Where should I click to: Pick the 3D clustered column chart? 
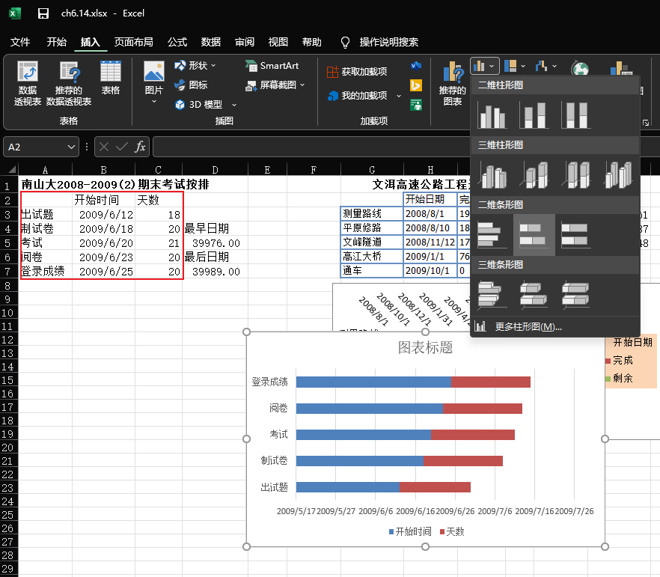pyautogui.click(x=493, y=175)
